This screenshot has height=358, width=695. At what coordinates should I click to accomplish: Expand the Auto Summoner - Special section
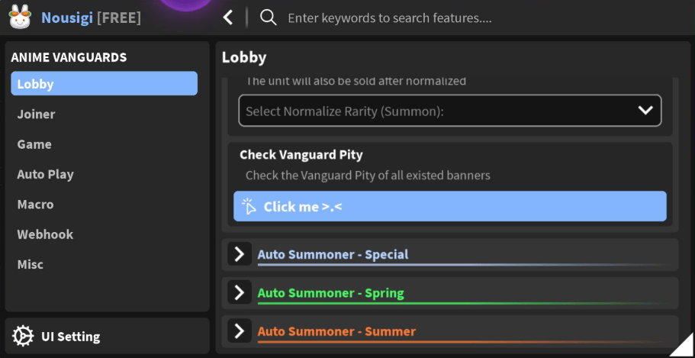click(x=240, y=254)
